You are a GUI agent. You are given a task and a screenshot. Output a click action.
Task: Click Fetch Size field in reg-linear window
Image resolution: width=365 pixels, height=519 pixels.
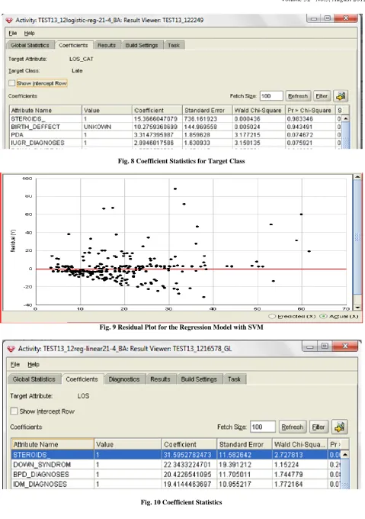pos(263,427)
